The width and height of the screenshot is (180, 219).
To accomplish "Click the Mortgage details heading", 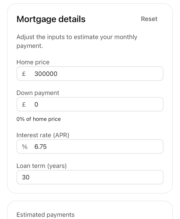I will tap(51, 19).
